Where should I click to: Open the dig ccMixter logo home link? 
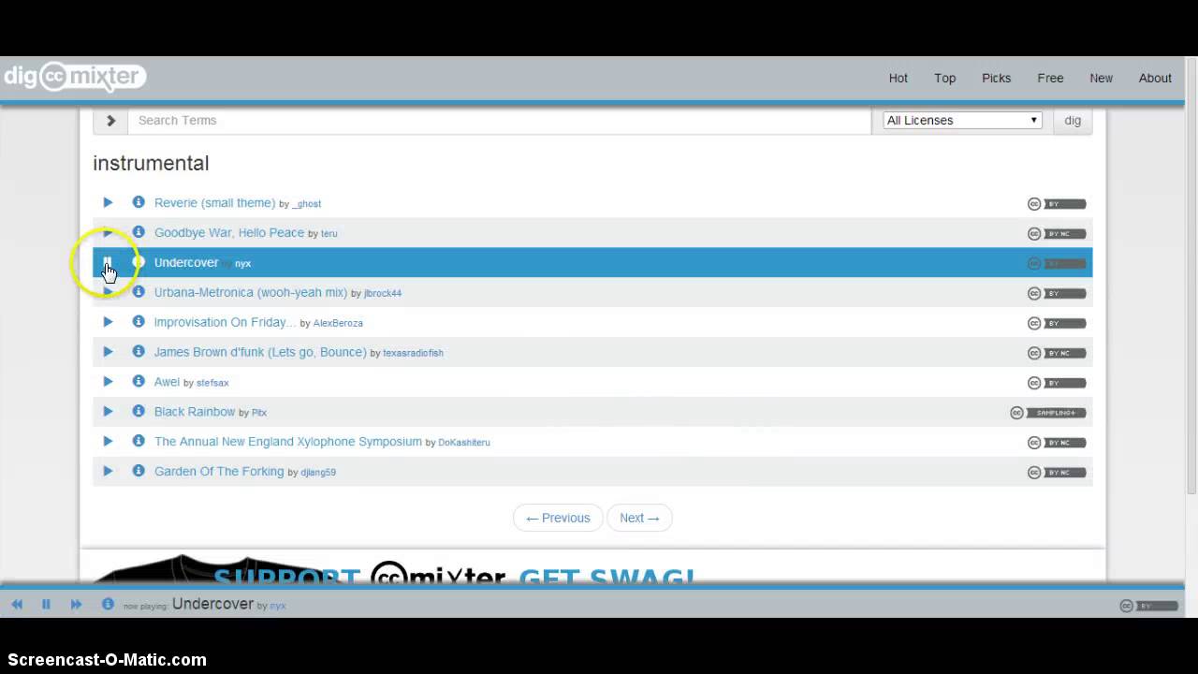coord(74,77)
